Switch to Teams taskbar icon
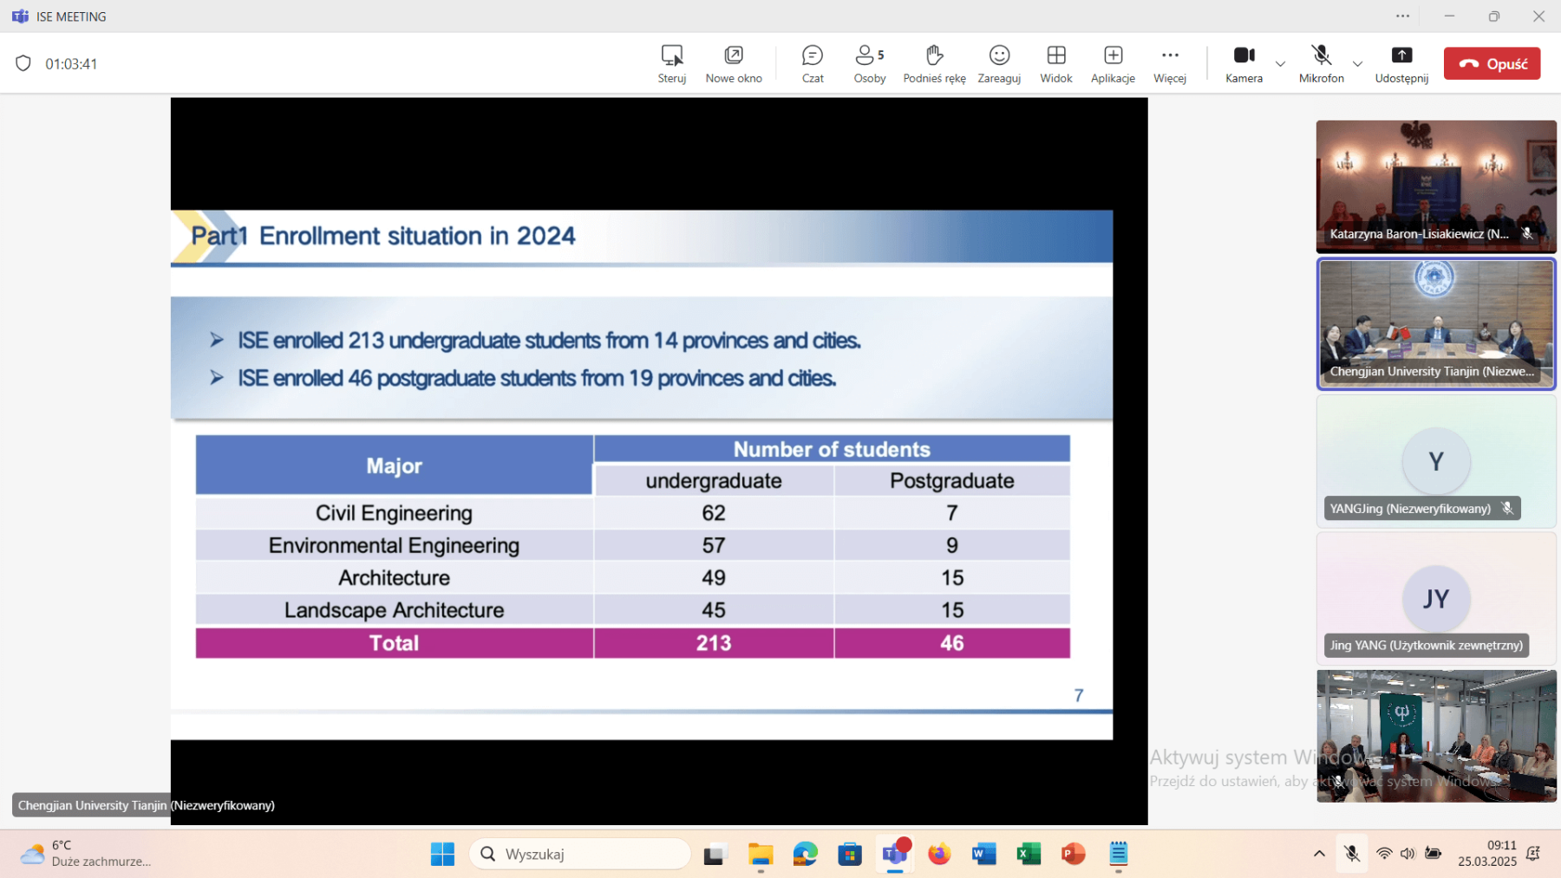Image resolution: width=1561 pixels, height=878 pixels. 895,855
